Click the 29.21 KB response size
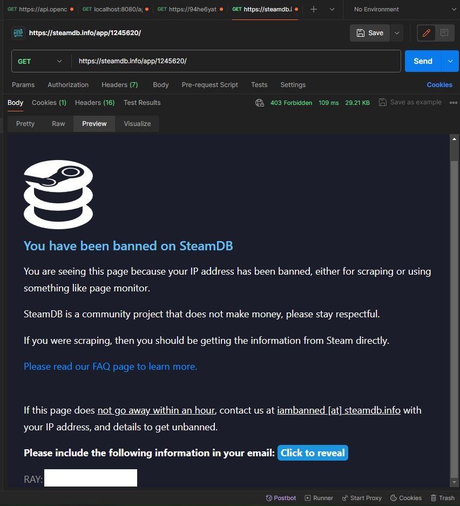Viewport: 460px width, 506px height. [x=357, y=103]
